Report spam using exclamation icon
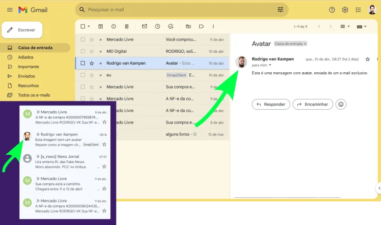This screenshot has height=225, width=381. (113, 27)
